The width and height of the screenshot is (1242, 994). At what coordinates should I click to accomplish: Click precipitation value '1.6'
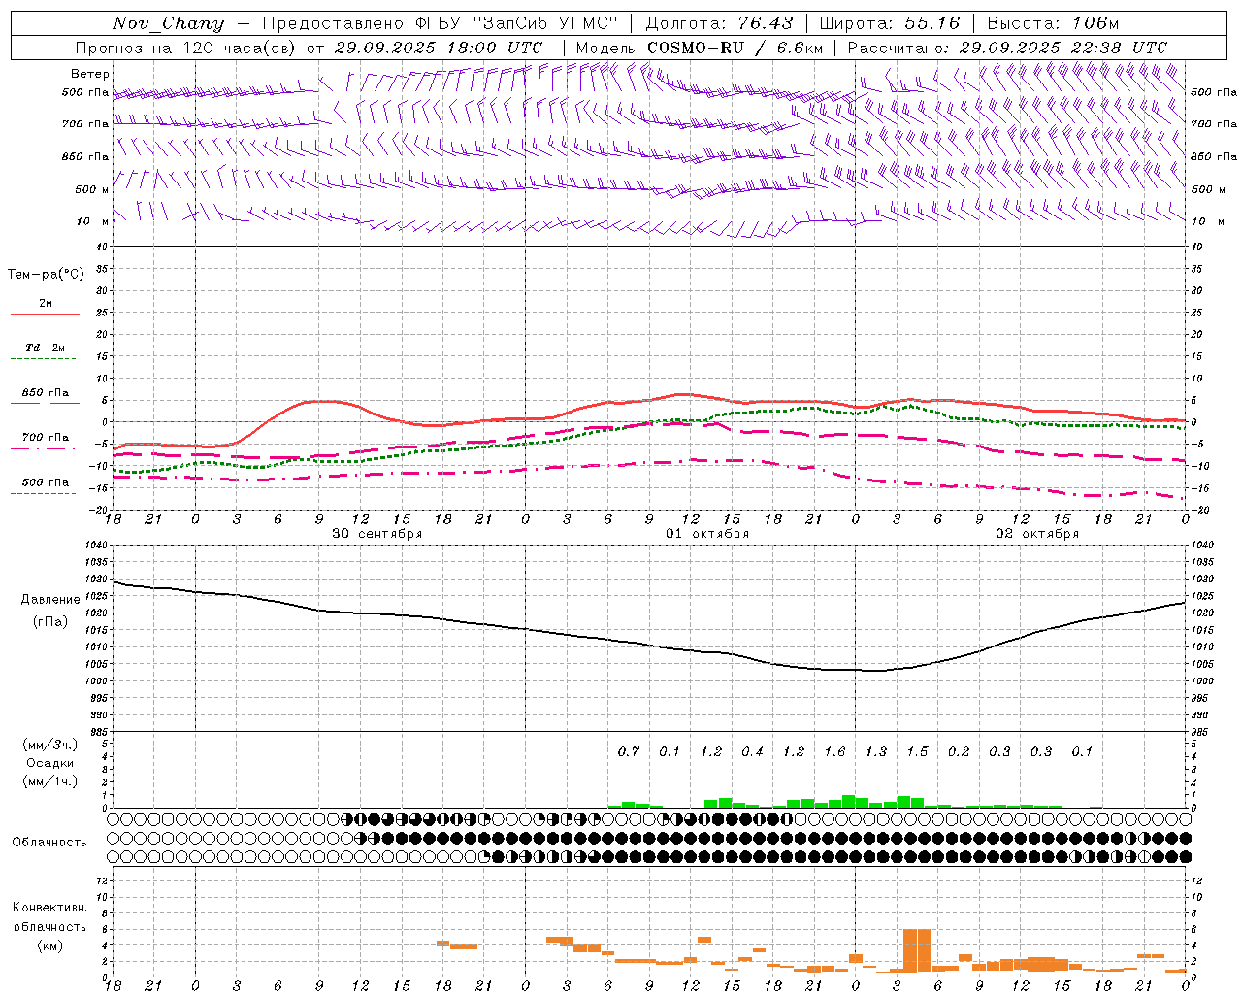[834, 752]
